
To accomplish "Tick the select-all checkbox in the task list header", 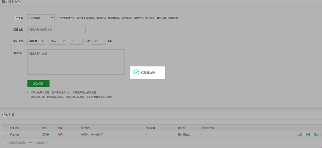I will point(5,128).
